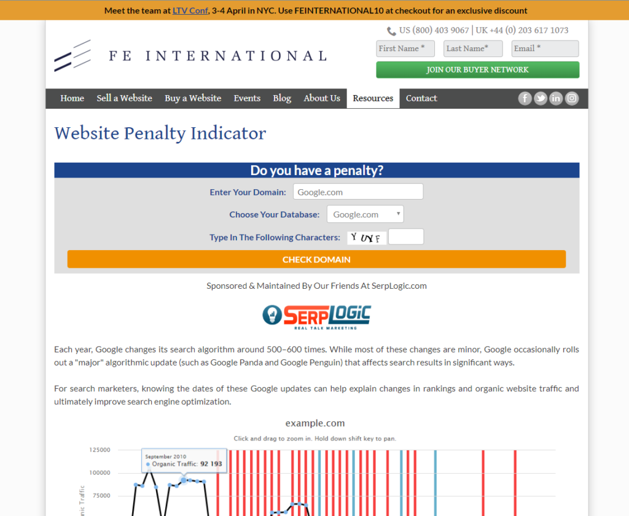Expand the Choose Your Database dropdown
Image resolution: width=629 pixels, height=516 pixels.
click(x=365, y=214)
